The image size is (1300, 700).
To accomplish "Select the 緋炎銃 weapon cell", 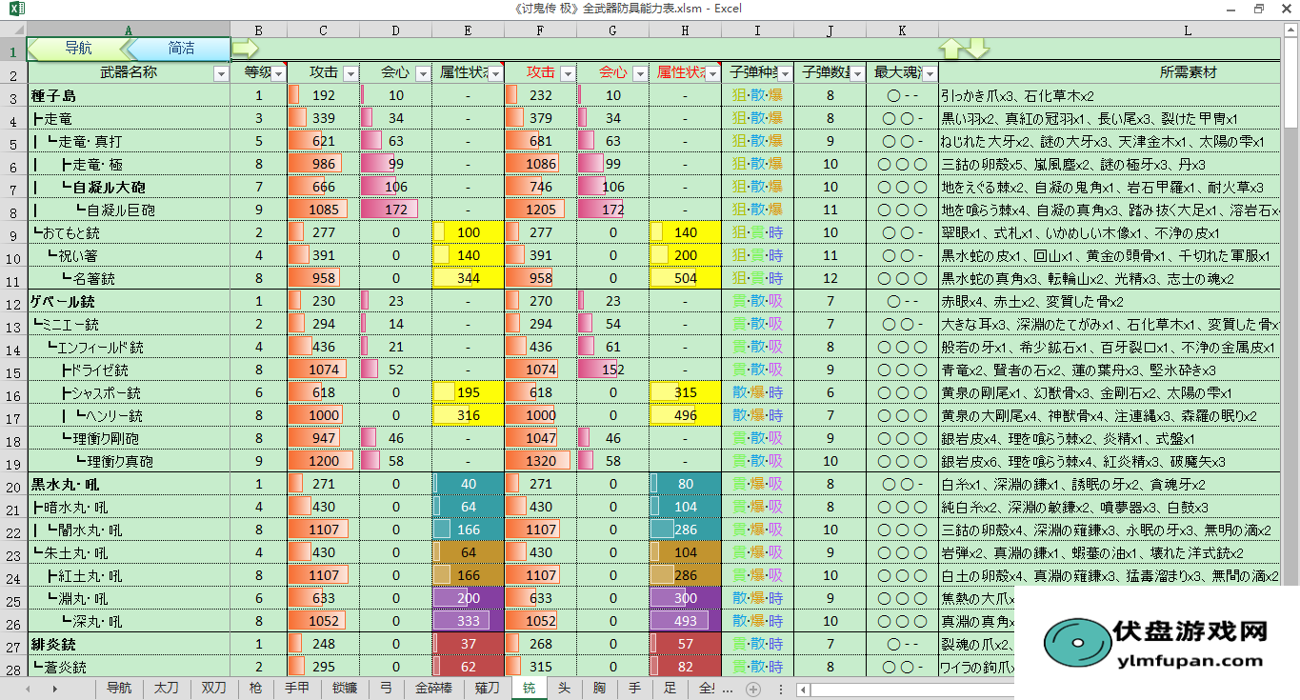I will tap(129, 644).
